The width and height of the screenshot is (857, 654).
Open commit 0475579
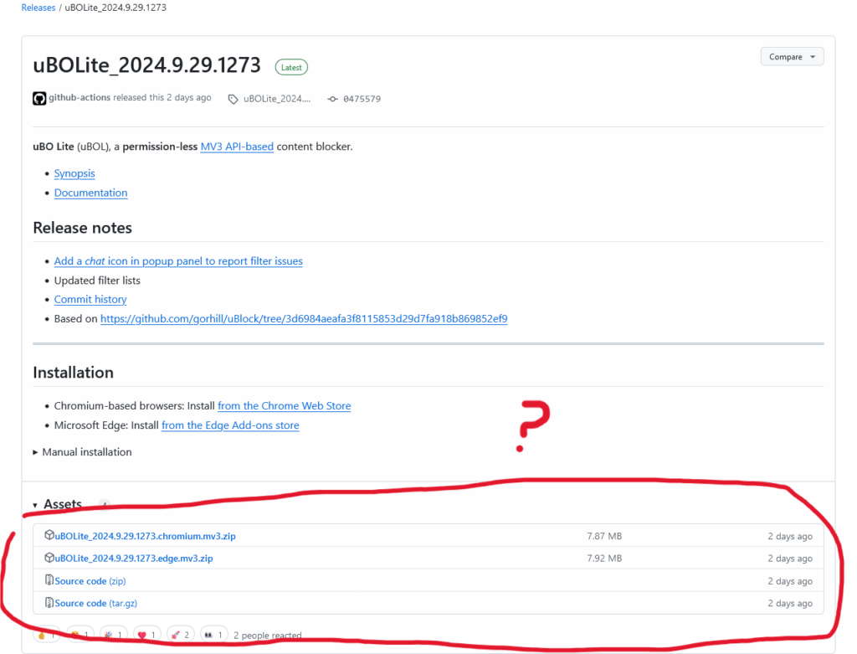click(x=362, y=99)
